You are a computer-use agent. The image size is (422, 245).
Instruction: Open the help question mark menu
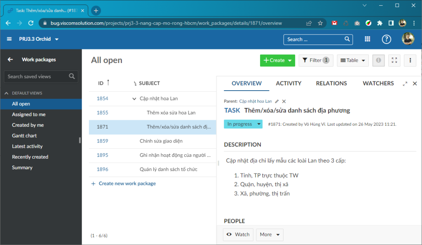[x=386, y=39]
